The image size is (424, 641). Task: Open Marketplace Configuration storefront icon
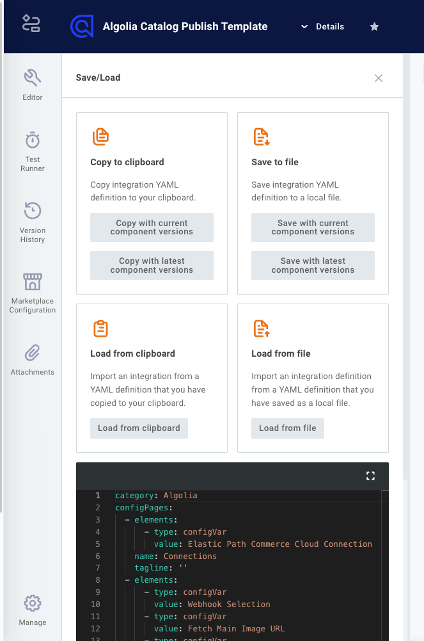[33, 282]
